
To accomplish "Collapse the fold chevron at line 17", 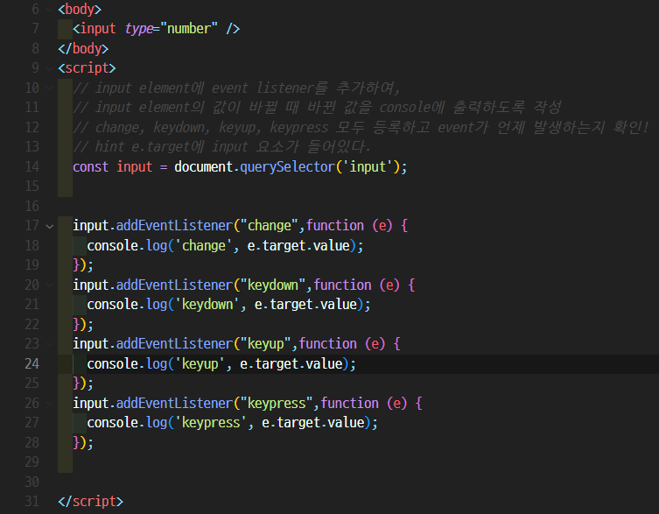I will pos(50,226).
